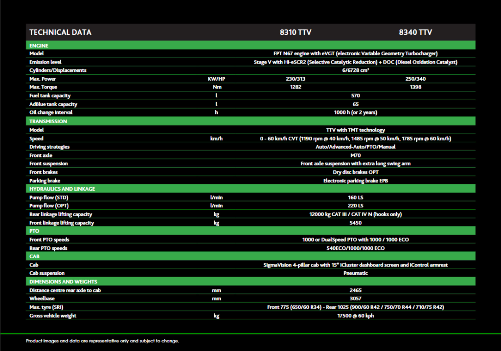Select the 8340 TTV column header
This screenshot has width=501, height=351.
(415, 32)
